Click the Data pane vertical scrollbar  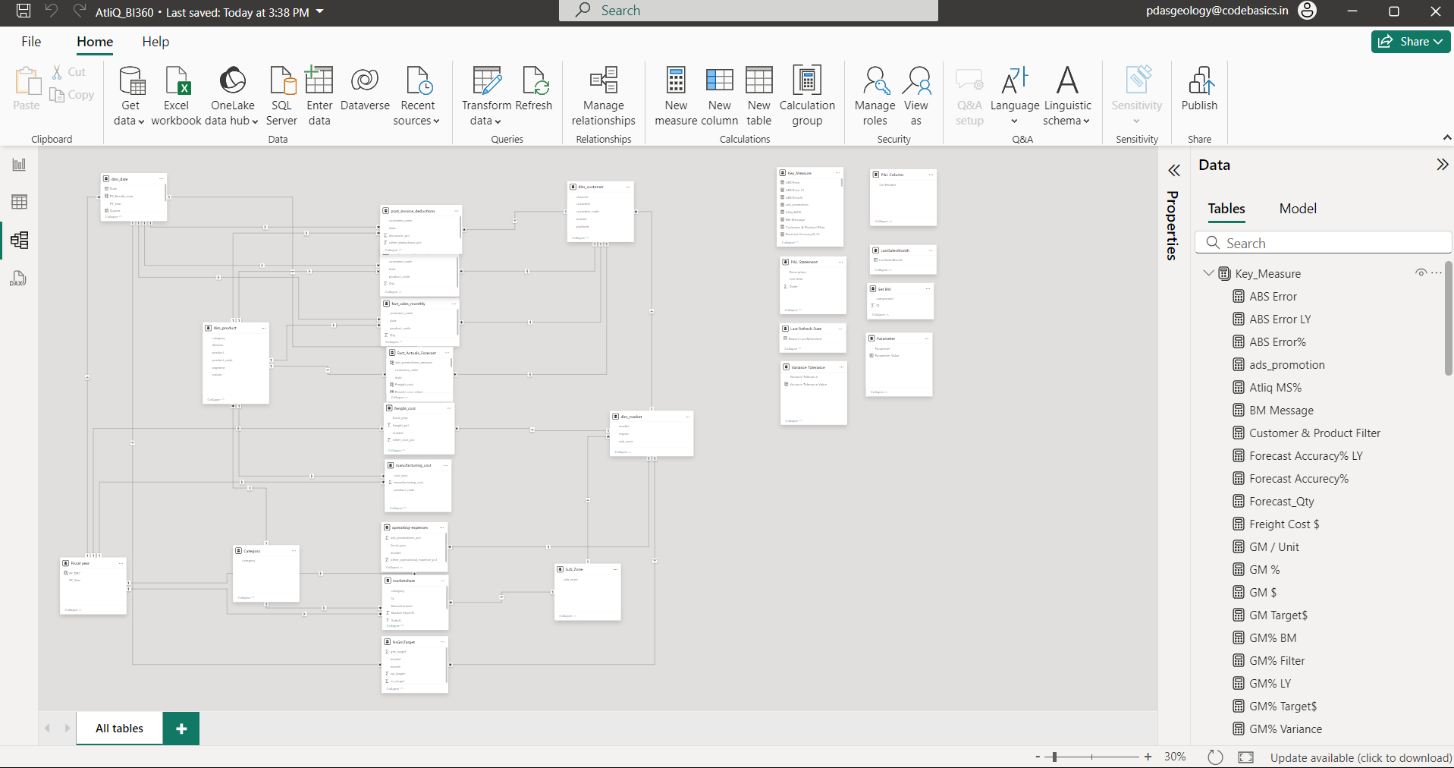point(1448,319)
